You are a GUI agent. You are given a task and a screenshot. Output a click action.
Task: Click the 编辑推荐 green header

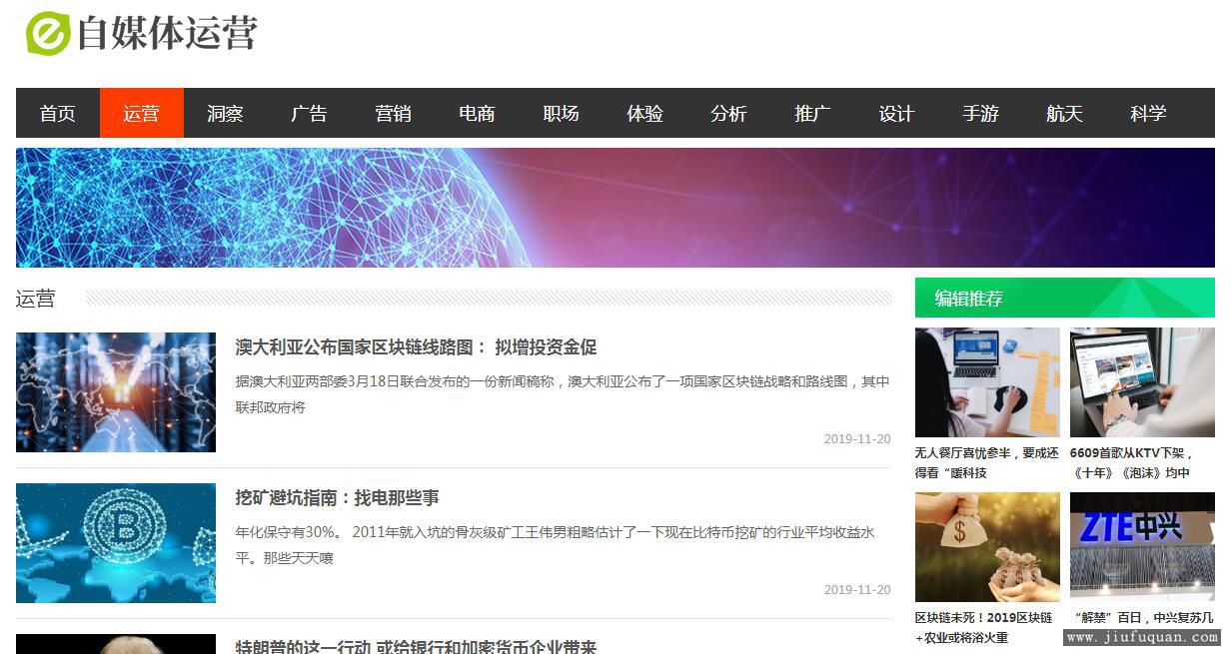coord(1065,298)
